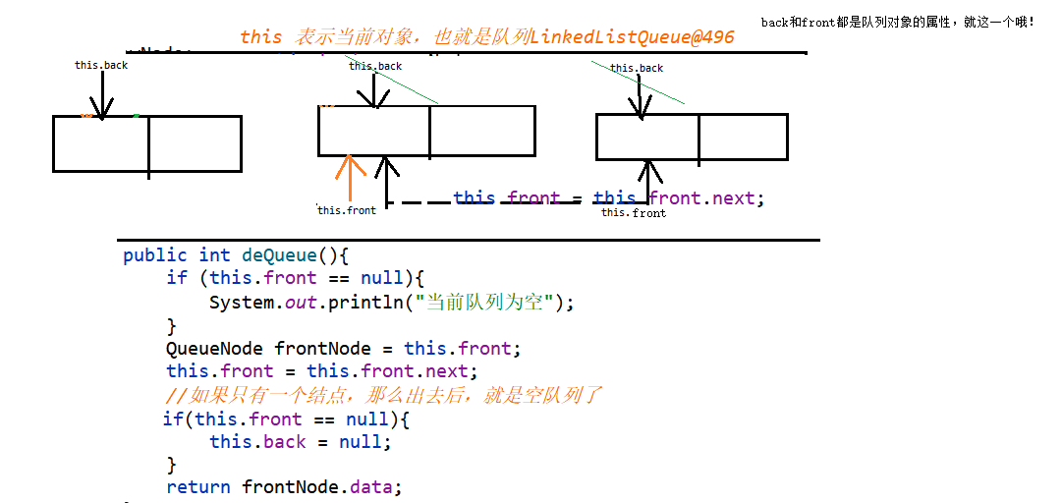
Task: Select "LinkedListQueue@496" in the orange heading
Action: point(633,36)
